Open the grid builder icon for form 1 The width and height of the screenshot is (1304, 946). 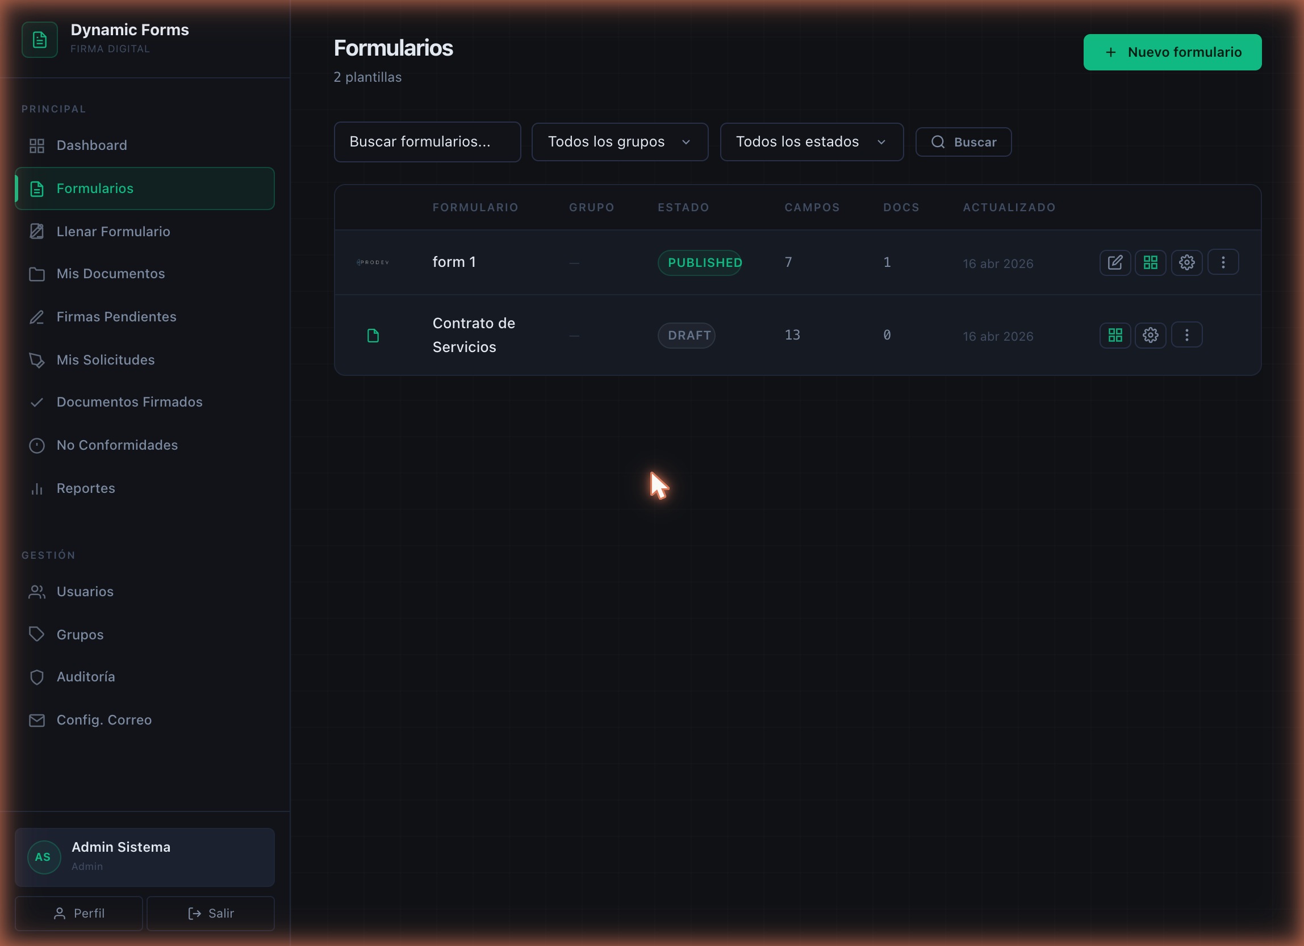click(x=1151, y=263)
